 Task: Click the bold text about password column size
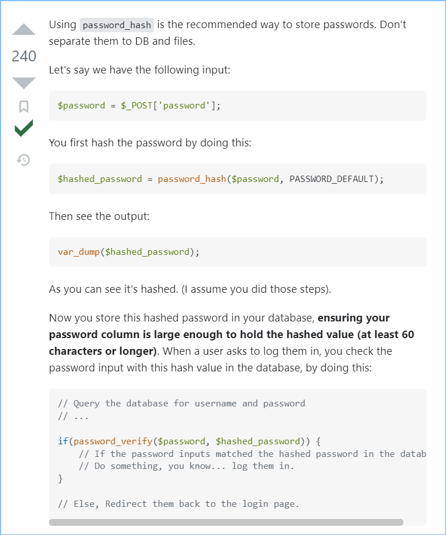click(x=231, y=334)
